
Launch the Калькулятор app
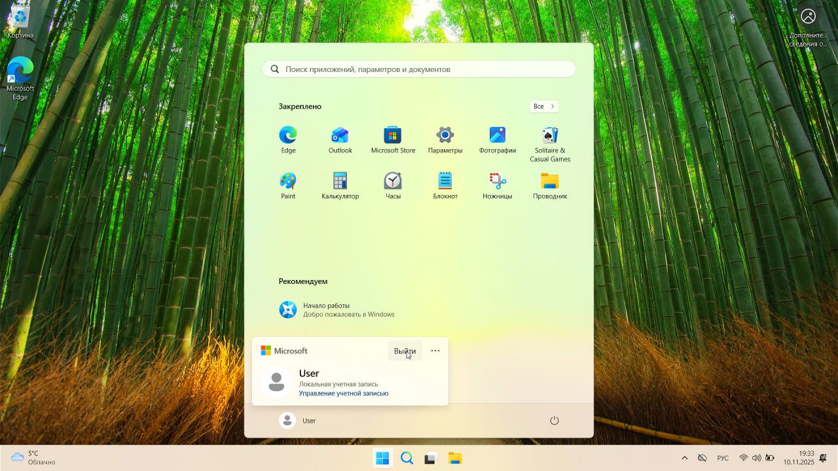340,186
